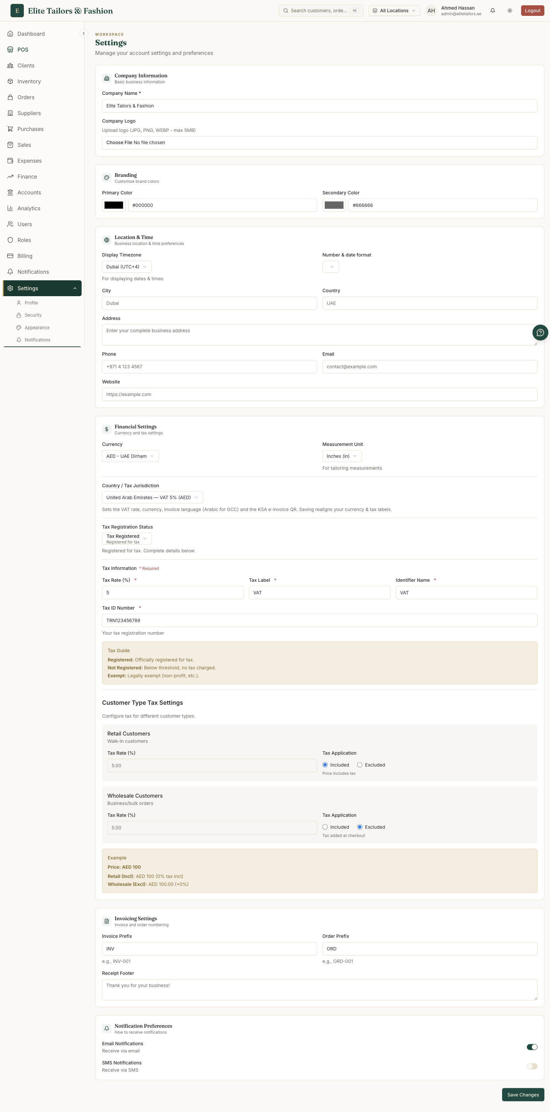Screen dimensions: 550x1112
Task: Open the Measurement Unit Inches dropdown
Action: coord(342,456)
